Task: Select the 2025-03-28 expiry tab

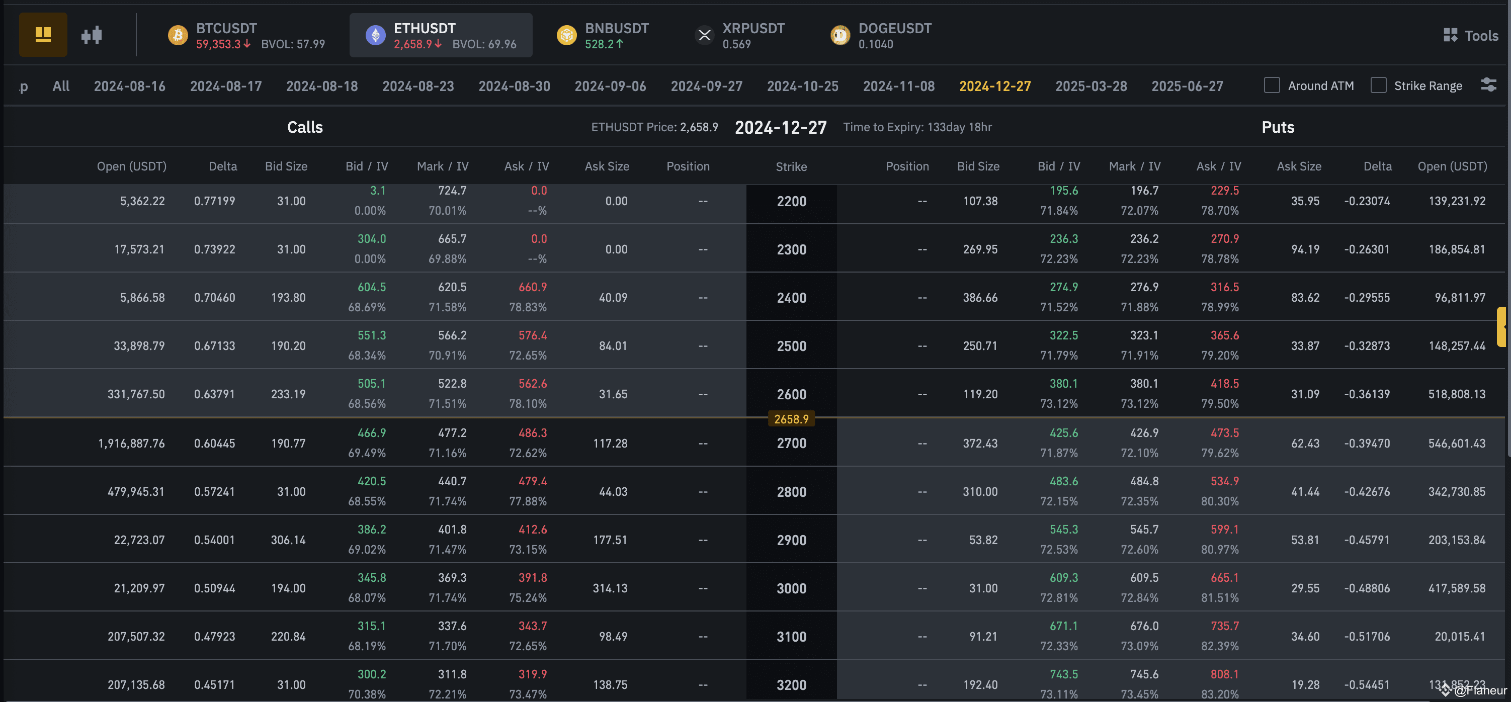Action: point(1091,86)
